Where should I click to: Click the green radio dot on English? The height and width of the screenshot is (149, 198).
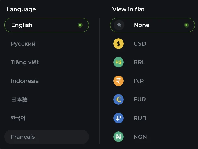coord(80,25)
